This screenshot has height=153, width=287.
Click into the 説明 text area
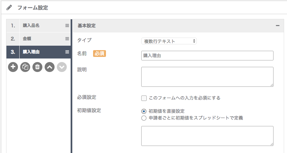207,77
